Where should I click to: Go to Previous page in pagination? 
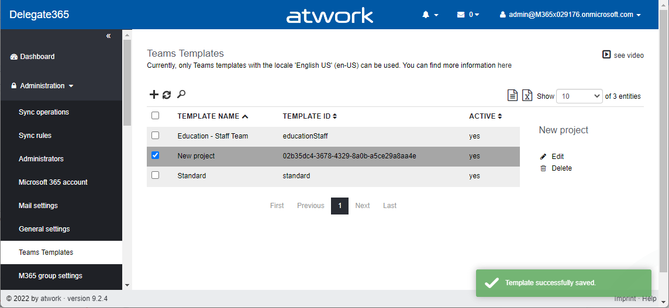[311, 206]
